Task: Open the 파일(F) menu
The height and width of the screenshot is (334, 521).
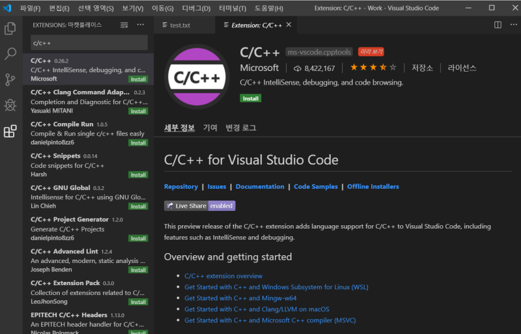Action: pos(30,8)
